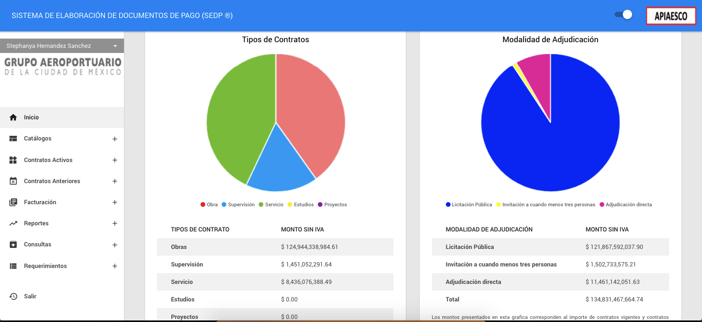Screen dimensions: 702x322
Task: Click the Catálogos table icon
Action: click(13, 139)
